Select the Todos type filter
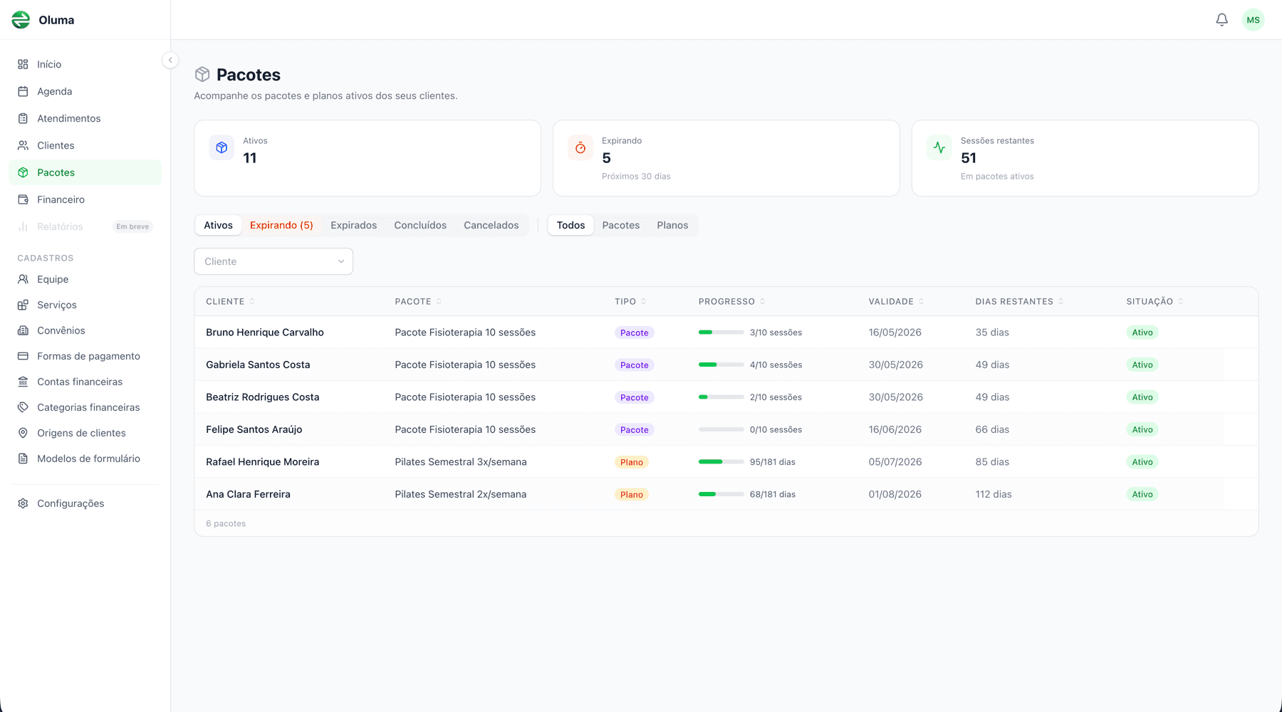Viewport: 1282px width, 712px height. tap(570, 225)
